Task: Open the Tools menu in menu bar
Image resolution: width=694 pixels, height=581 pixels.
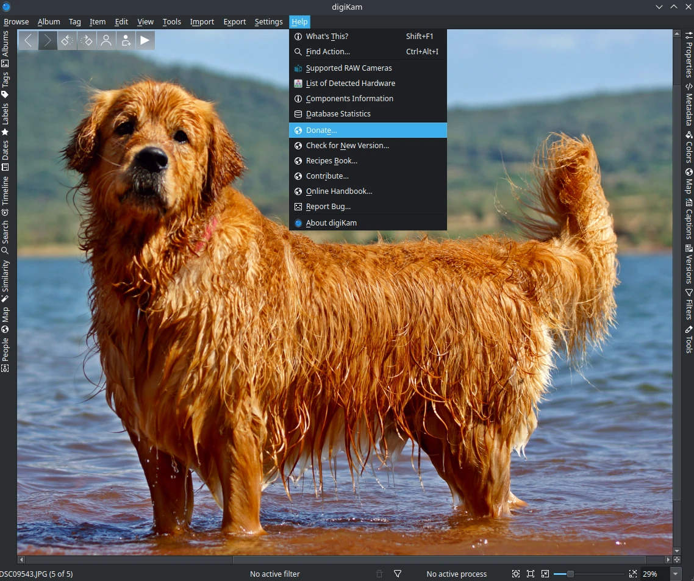Action: pyautogui.click(x=171, y=22)
